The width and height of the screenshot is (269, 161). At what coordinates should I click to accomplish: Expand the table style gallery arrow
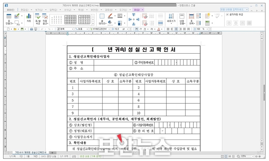click(93, 24)
